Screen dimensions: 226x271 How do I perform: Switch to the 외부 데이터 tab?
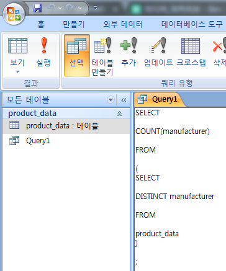coord(123,24)
